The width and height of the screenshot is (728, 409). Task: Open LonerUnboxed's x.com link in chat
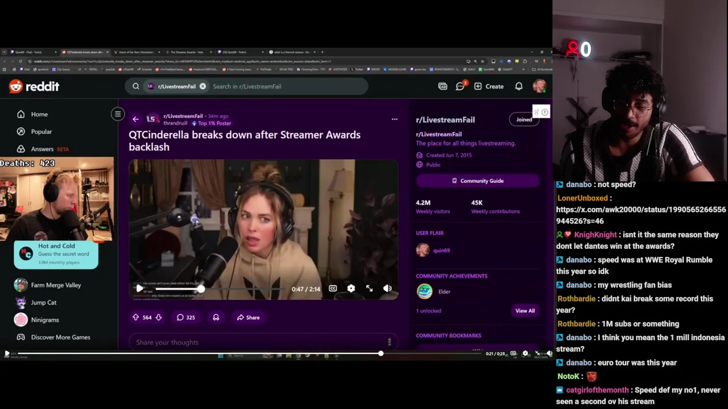coord(641,215)
